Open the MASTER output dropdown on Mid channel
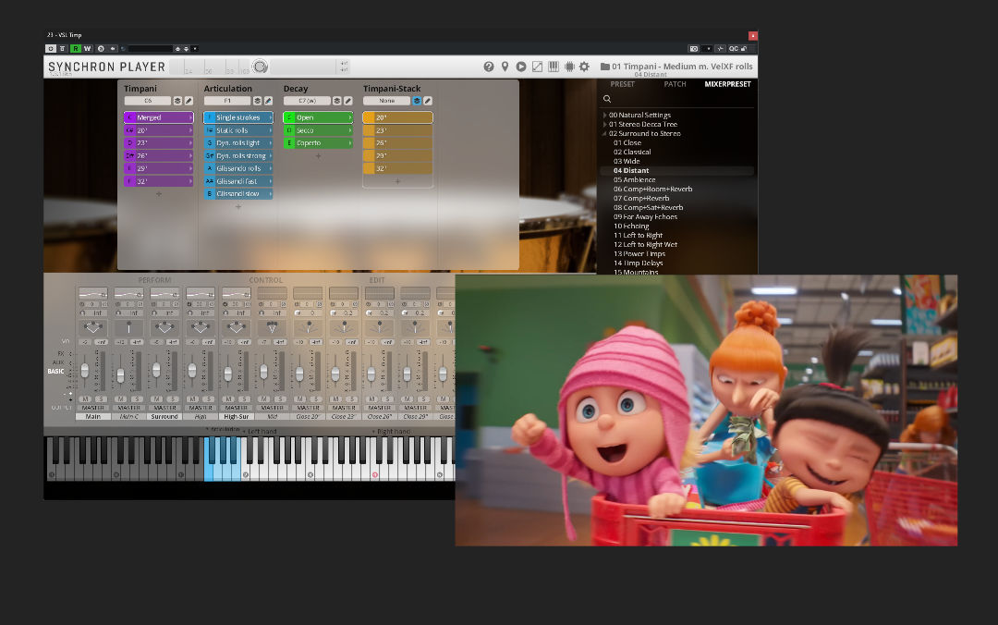The height and width of the screenshot is (625, 998). (272, 408)
